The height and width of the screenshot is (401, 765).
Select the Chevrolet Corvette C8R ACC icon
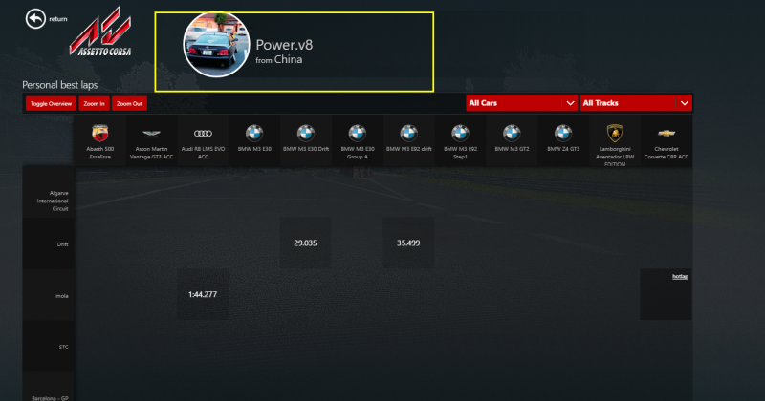667,133
